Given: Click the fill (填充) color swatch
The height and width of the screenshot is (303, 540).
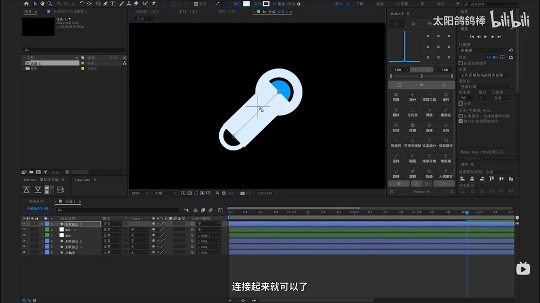Looking at the screenshot, I should pos(247,4).
